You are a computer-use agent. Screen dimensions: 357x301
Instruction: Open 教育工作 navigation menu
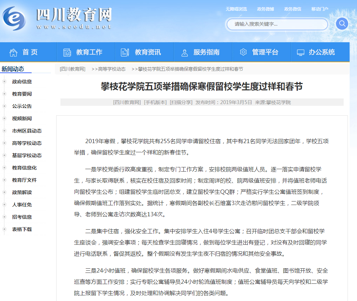[89, 52]
